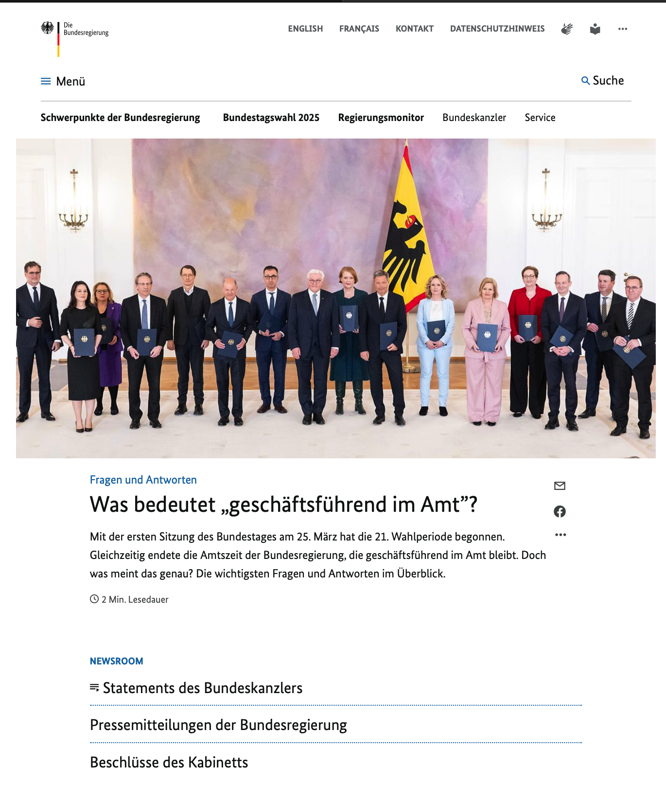Image resolution: width=666 pixels, height=801 pixels.
Task: Click the magnifier Suche icon
Action: (586, 81)
